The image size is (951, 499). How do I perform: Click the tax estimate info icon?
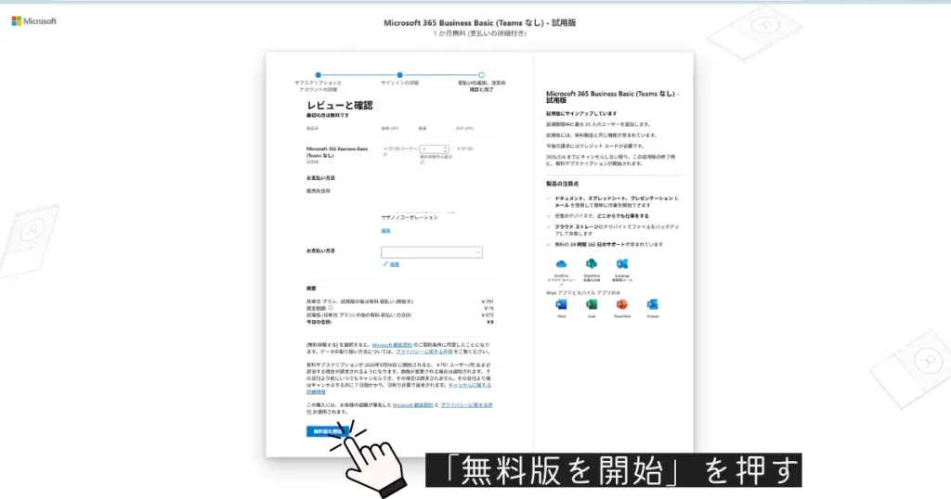tap(330, 309)
